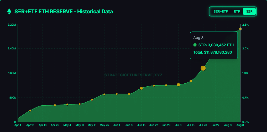Image resolution: width=267 pixels, height=132 pixels.
Task: Click the large Jul 20 data point
Action: (x=203, y=68)
